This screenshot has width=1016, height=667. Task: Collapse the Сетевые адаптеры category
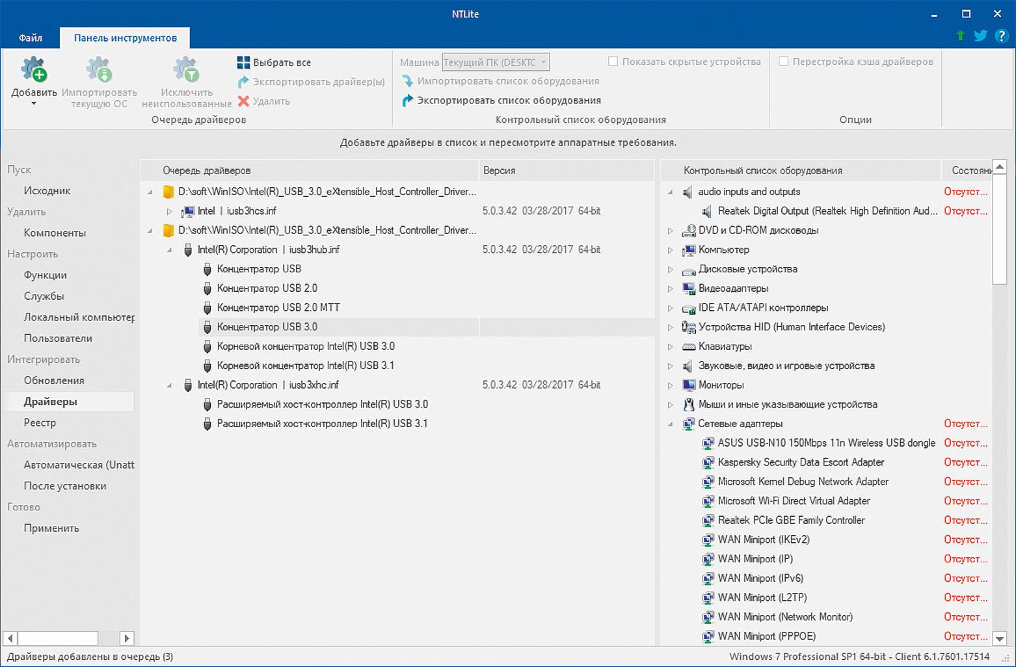point(671,424)
